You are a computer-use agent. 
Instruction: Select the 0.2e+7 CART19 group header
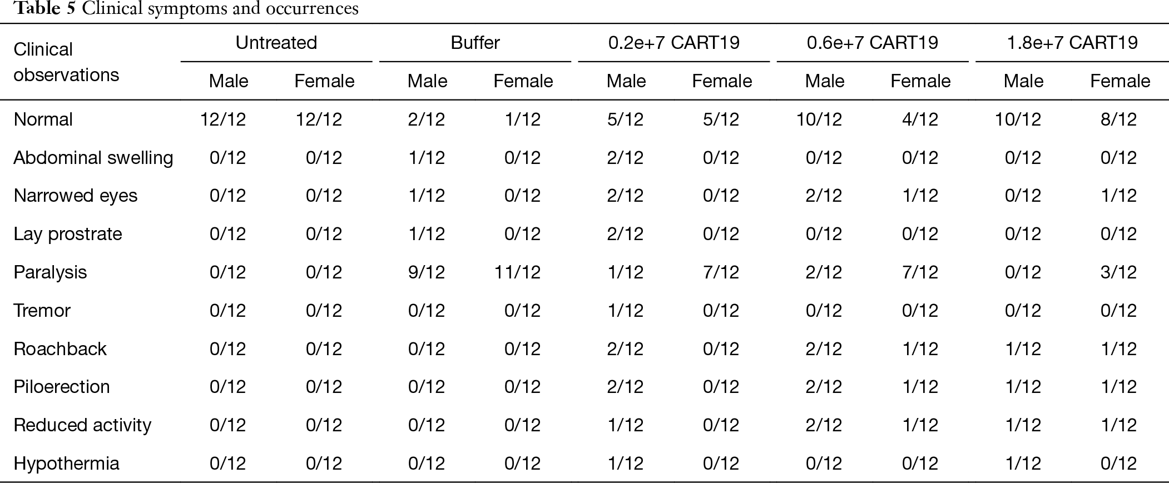point(673,43)
